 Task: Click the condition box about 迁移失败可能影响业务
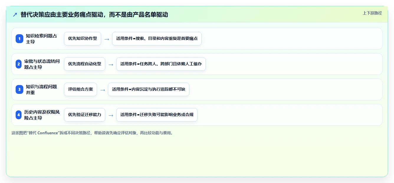pyautogui.click(x=157, y=115)
